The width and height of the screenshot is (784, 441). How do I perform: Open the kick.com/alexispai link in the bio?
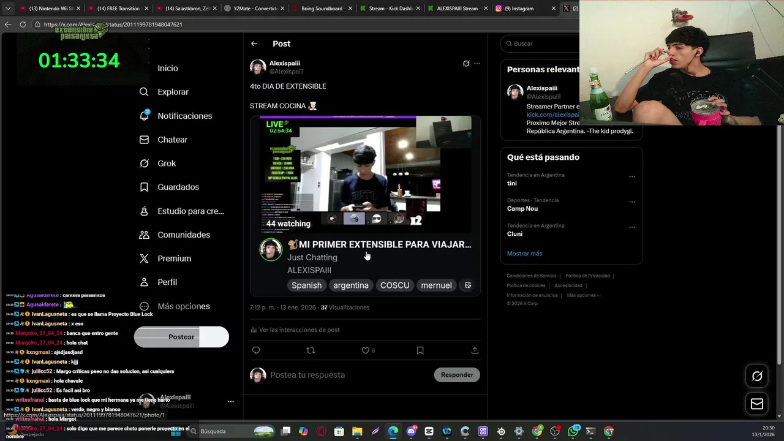pyautogui.click(x=552, y=115)
